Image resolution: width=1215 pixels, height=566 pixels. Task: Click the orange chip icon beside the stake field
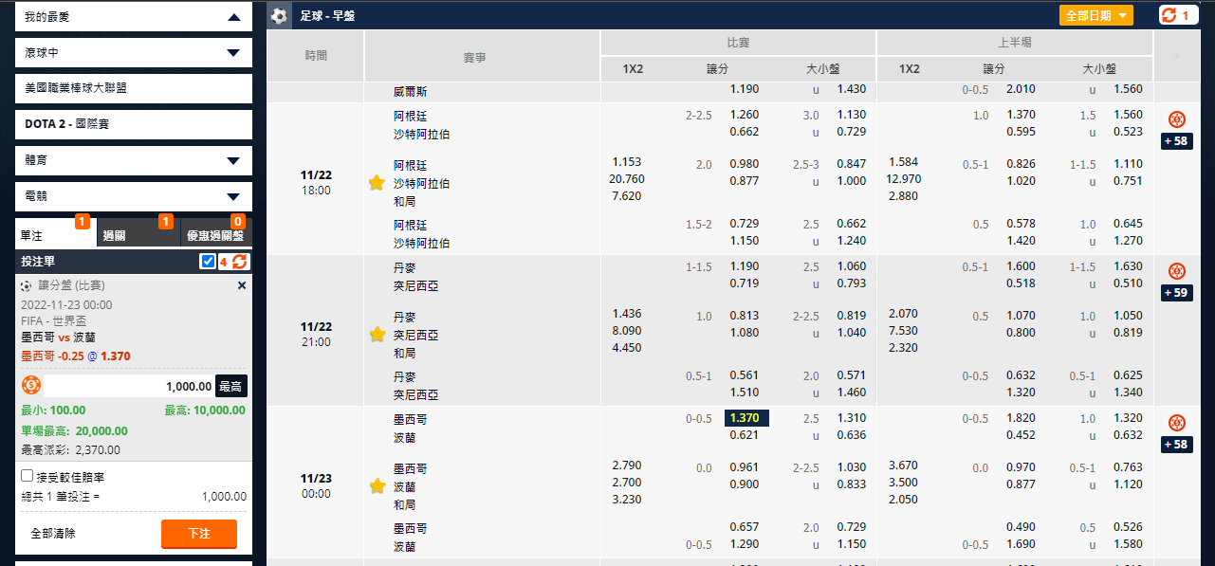[x=31, y=385]
